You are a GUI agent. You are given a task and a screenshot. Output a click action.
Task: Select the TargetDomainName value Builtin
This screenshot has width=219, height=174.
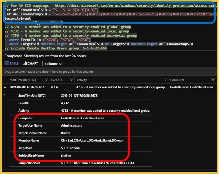tap(66, 133)
